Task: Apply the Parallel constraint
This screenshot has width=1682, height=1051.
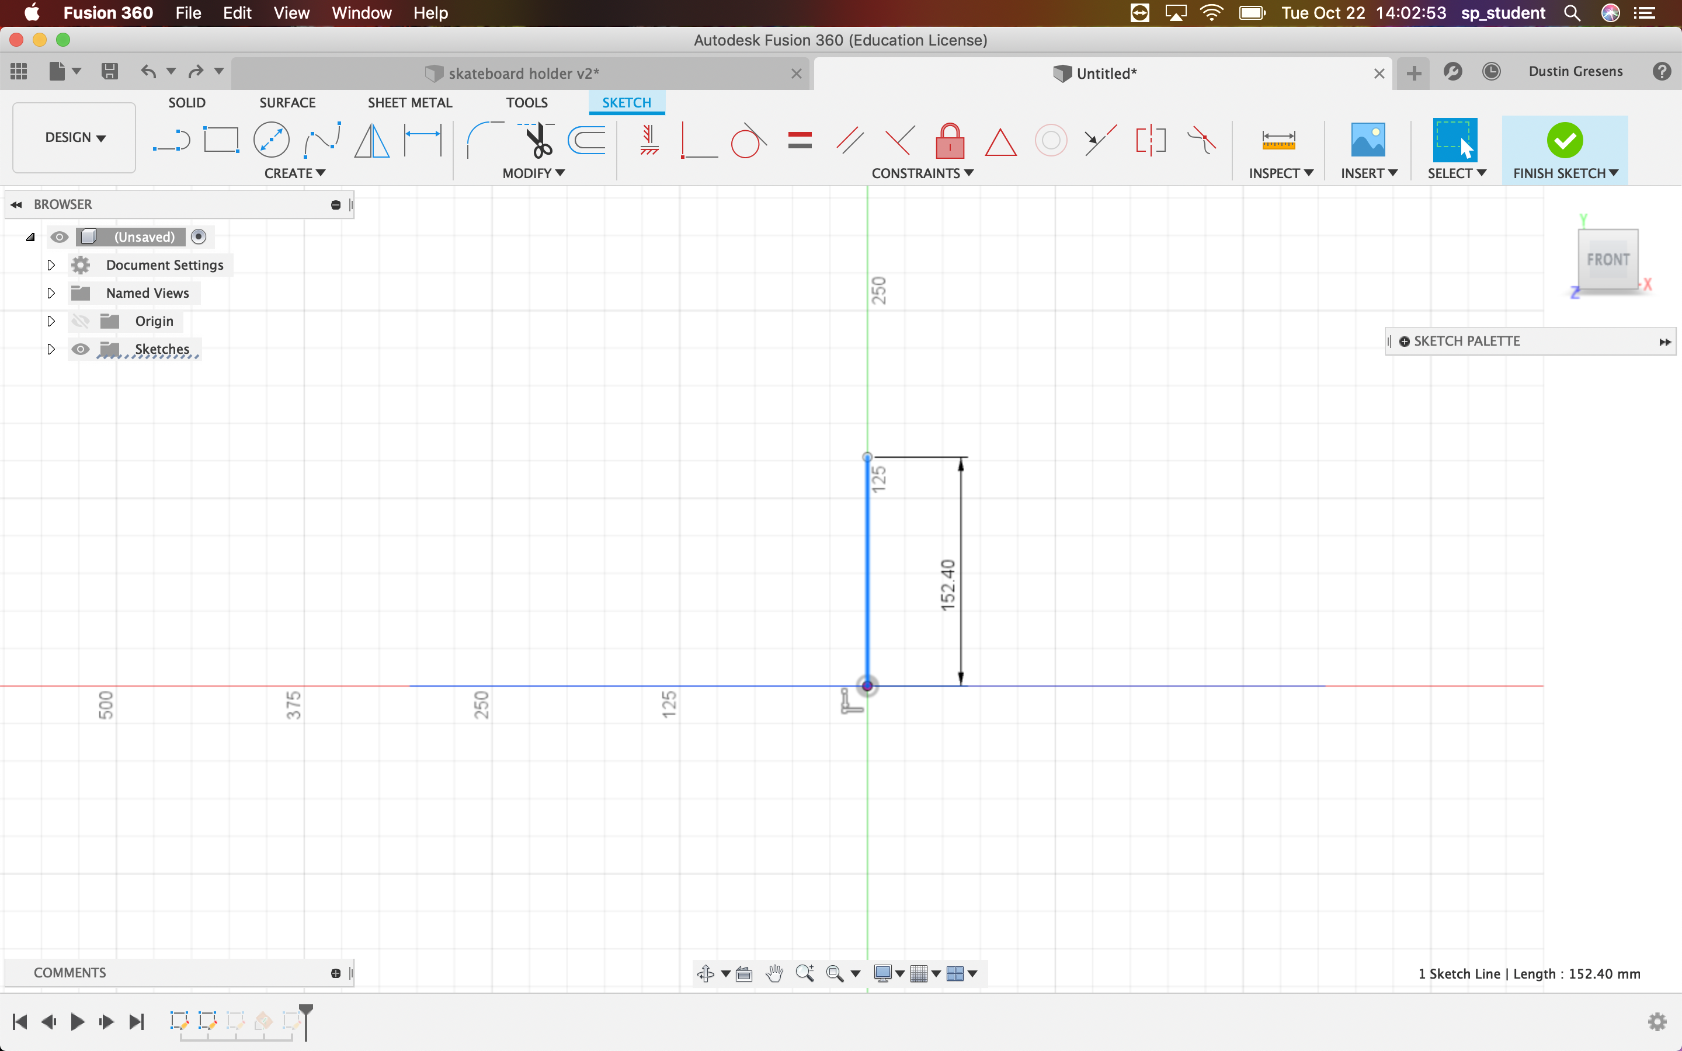Action: pos(850,140)
